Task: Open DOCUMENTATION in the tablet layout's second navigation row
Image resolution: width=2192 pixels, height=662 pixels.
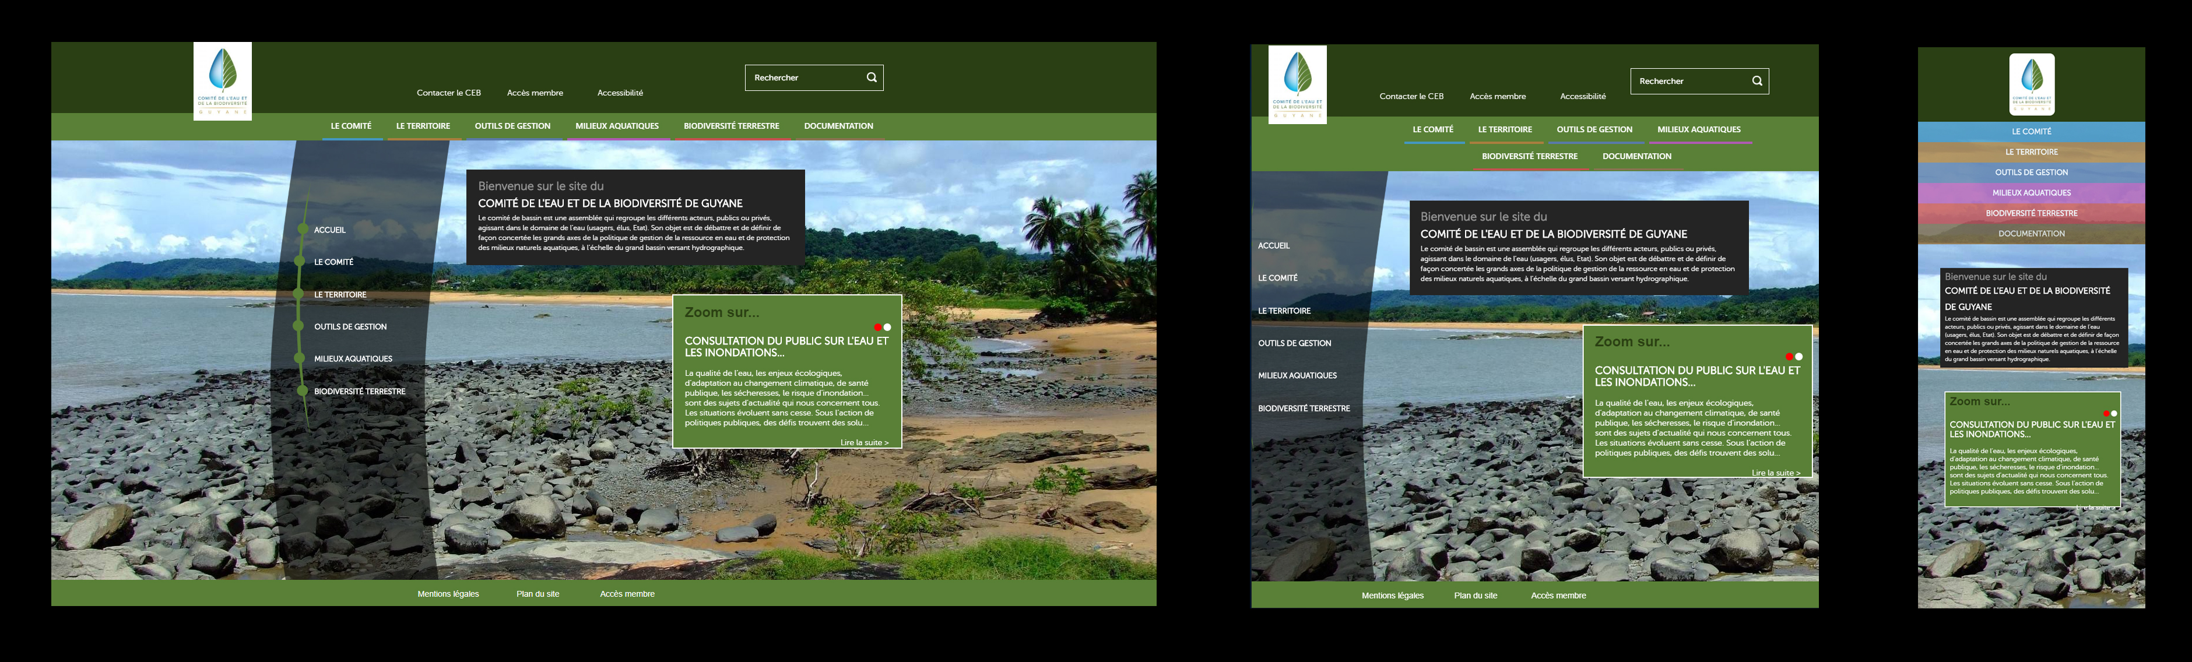Action: (1636, 157)
